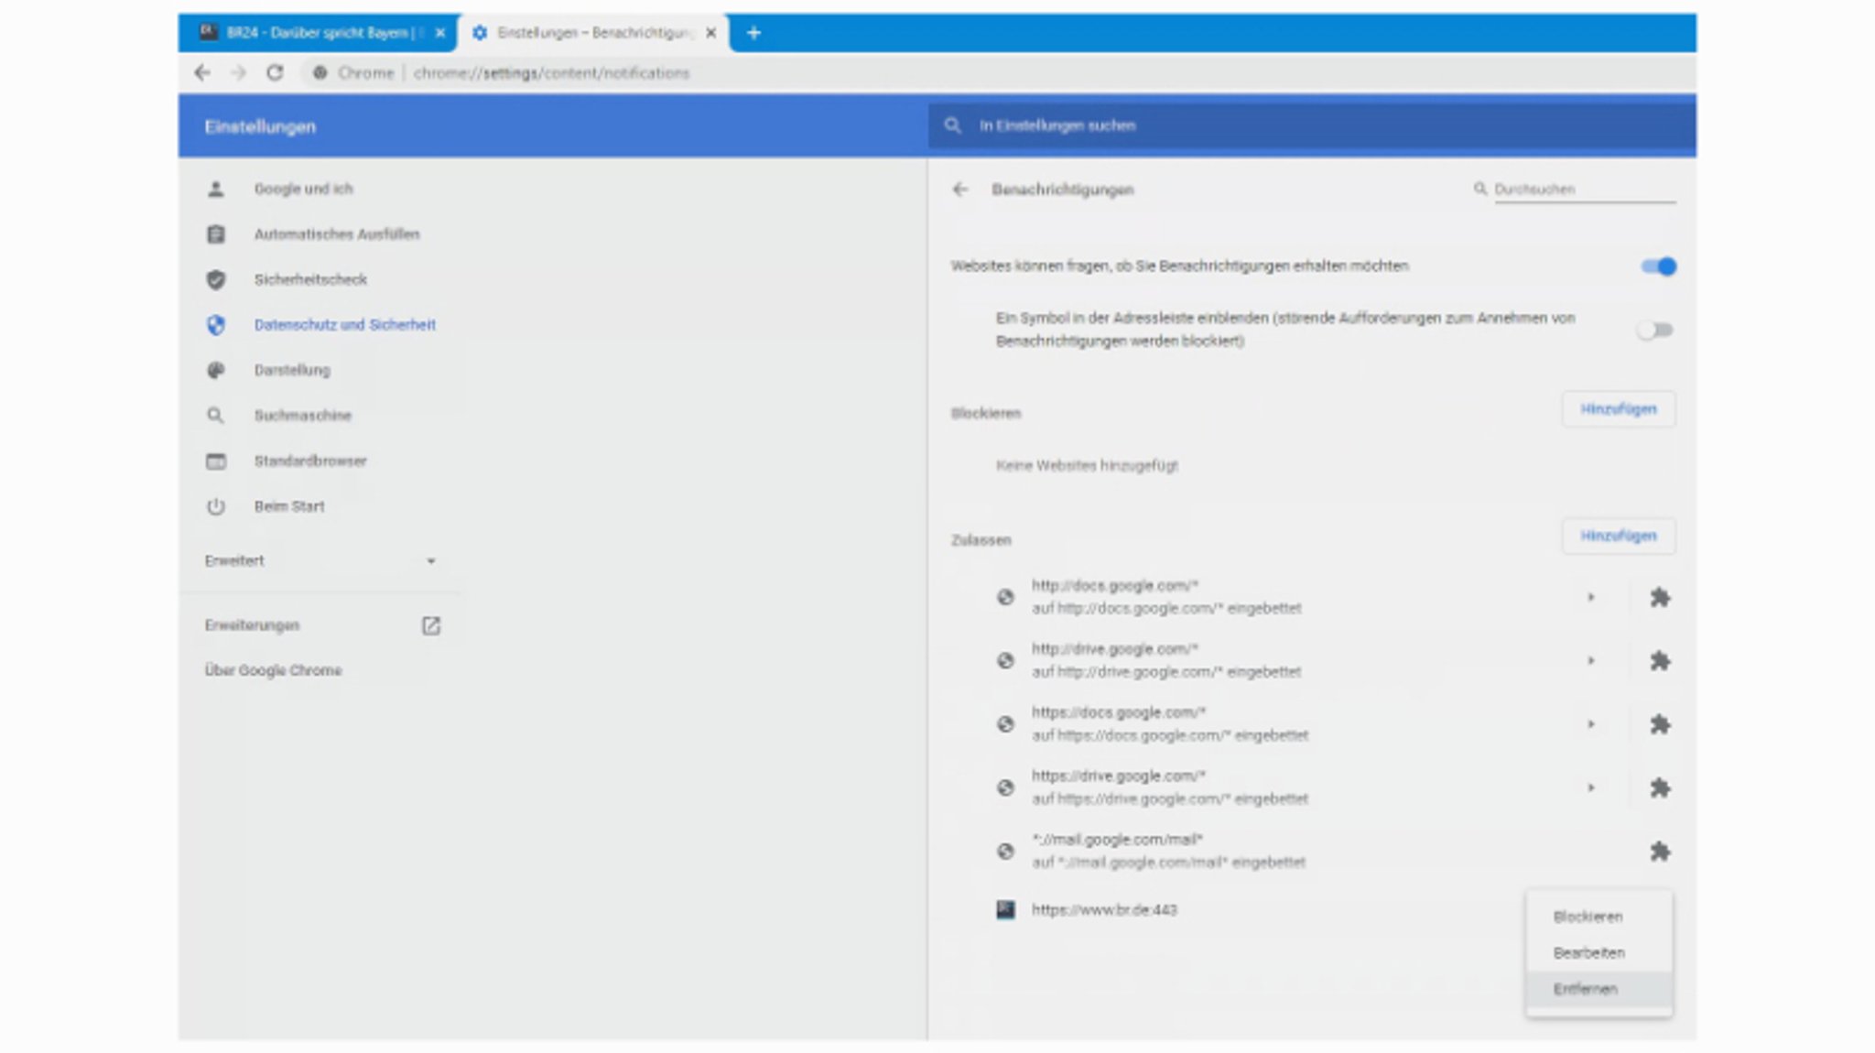Image resolution: width=1875 pixels, height=1053 pixels.
Task: Click the search field In Einstellungen suchen
Action: coord(1312,125)
